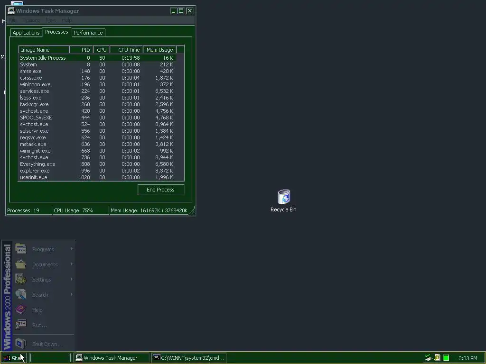Screen dimensions: 486x364
Task: Click the Mem Usage status bar entry
Action: 149,210
